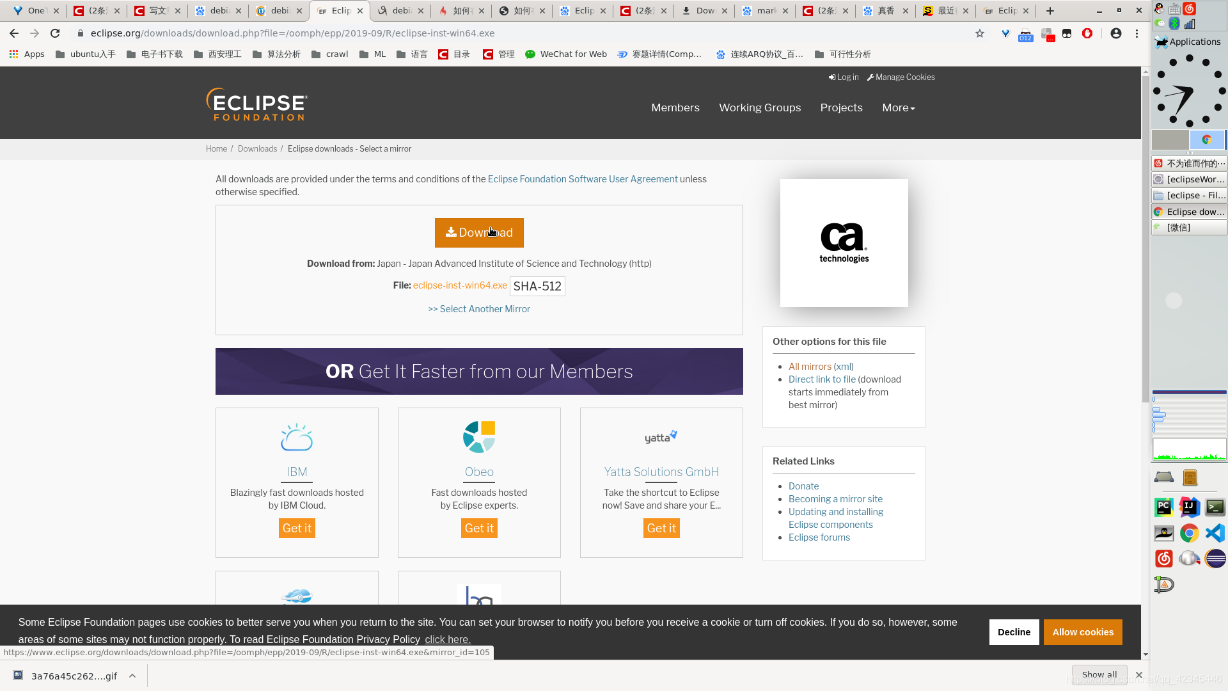Launch PyCharm from the side panel
1228x691 pixels.
point(1163,507)
